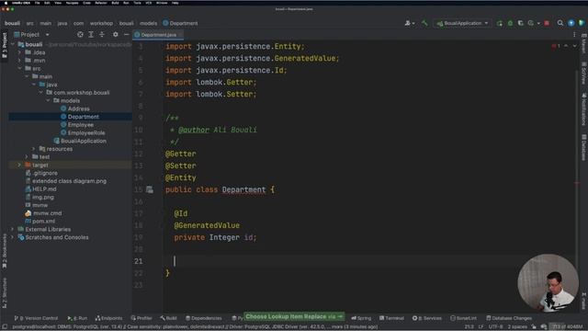Open Search Everywhere magnifier icon

[x=560, y=23]
